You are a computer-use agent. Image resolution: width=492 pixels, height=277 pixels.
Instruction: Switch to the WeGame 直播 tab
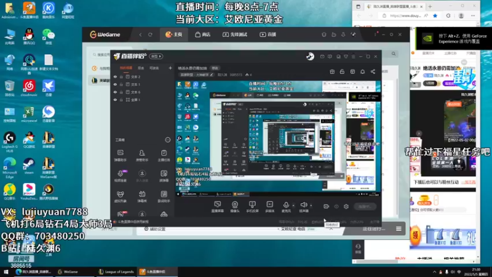tap(268, 34)
